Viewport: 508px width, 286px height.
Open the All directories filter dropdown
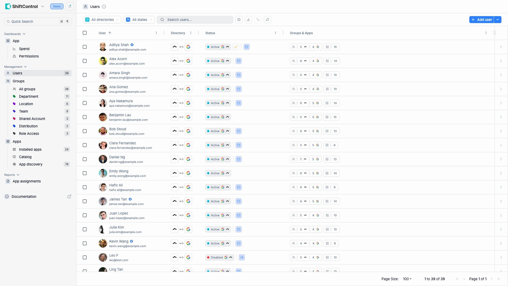coord(102,20)
